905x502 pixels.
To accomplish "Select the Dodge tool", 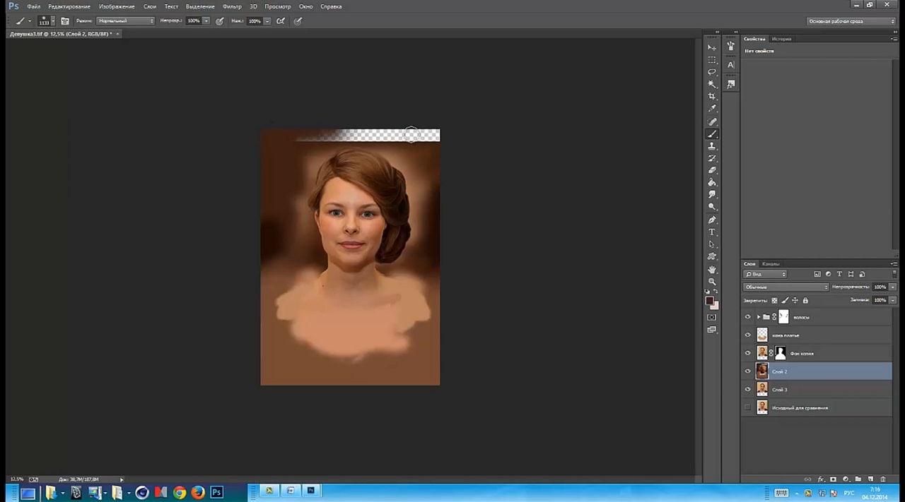I will pyautogui.click(x=712, y=207).
